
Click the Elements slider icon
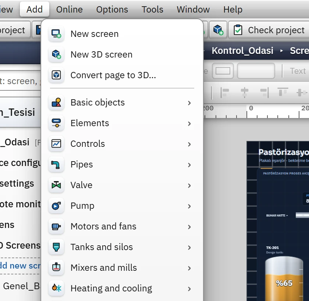pos(56,123)
